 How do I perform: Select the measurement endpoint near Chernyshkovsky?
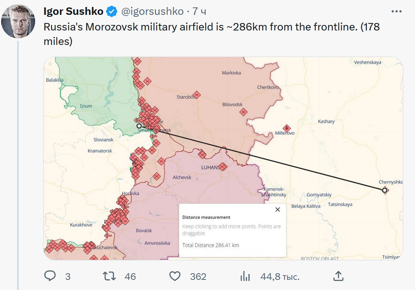384,190
